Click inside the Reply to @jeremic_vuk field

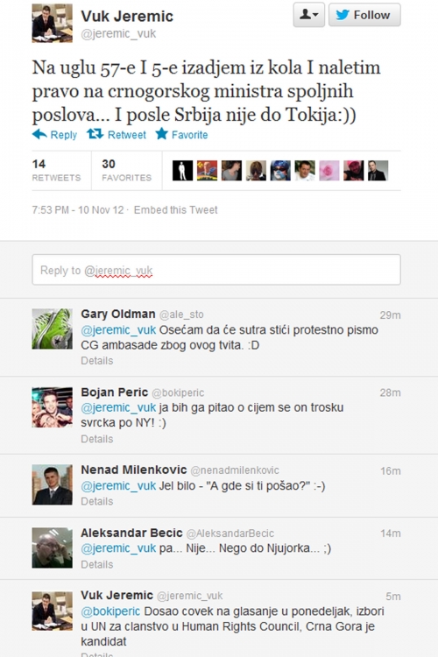click(x=216, y=270)
